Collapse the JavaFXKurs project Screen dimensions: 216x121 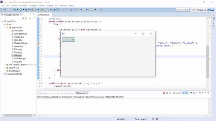(2, 21)
